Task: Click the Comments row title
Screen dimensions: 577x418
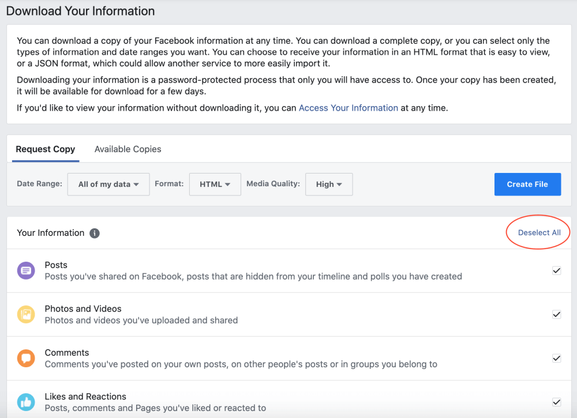Action: (x=67, y=352)
